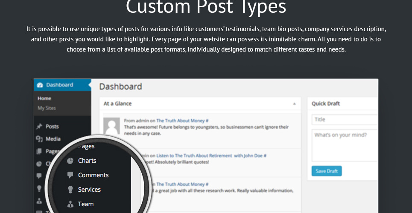Click the Pages icon beside Media's row below
The width and height of the screenshot is (412, 213).
(x=39, y=151)
